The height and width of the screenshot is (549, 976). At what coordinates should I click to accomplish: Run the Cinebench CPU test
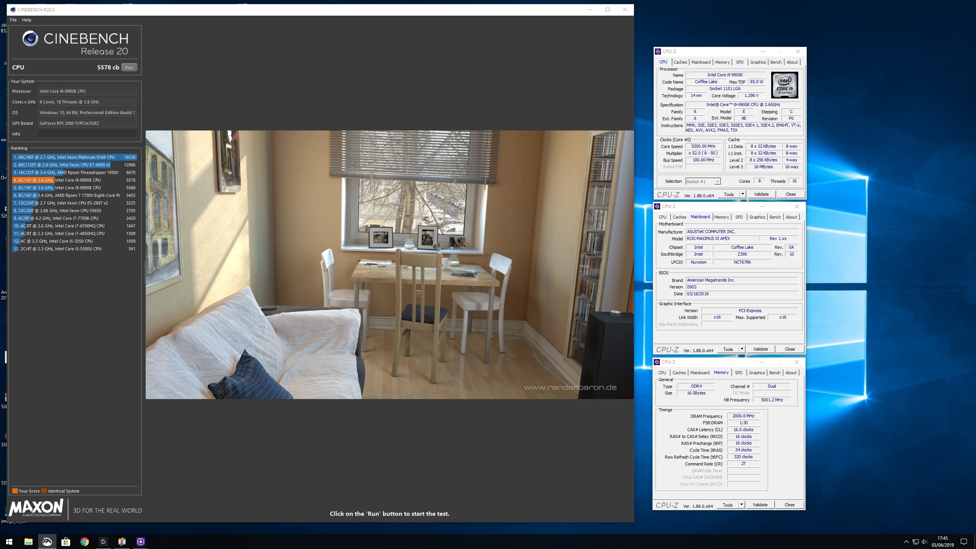tap(129, 68)
